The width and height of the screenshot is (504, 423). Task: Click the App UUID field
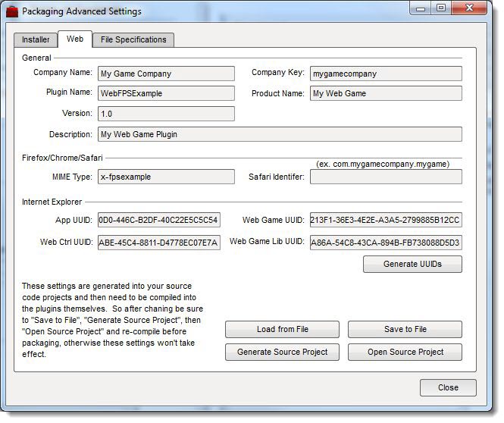[x=159, y=220]
